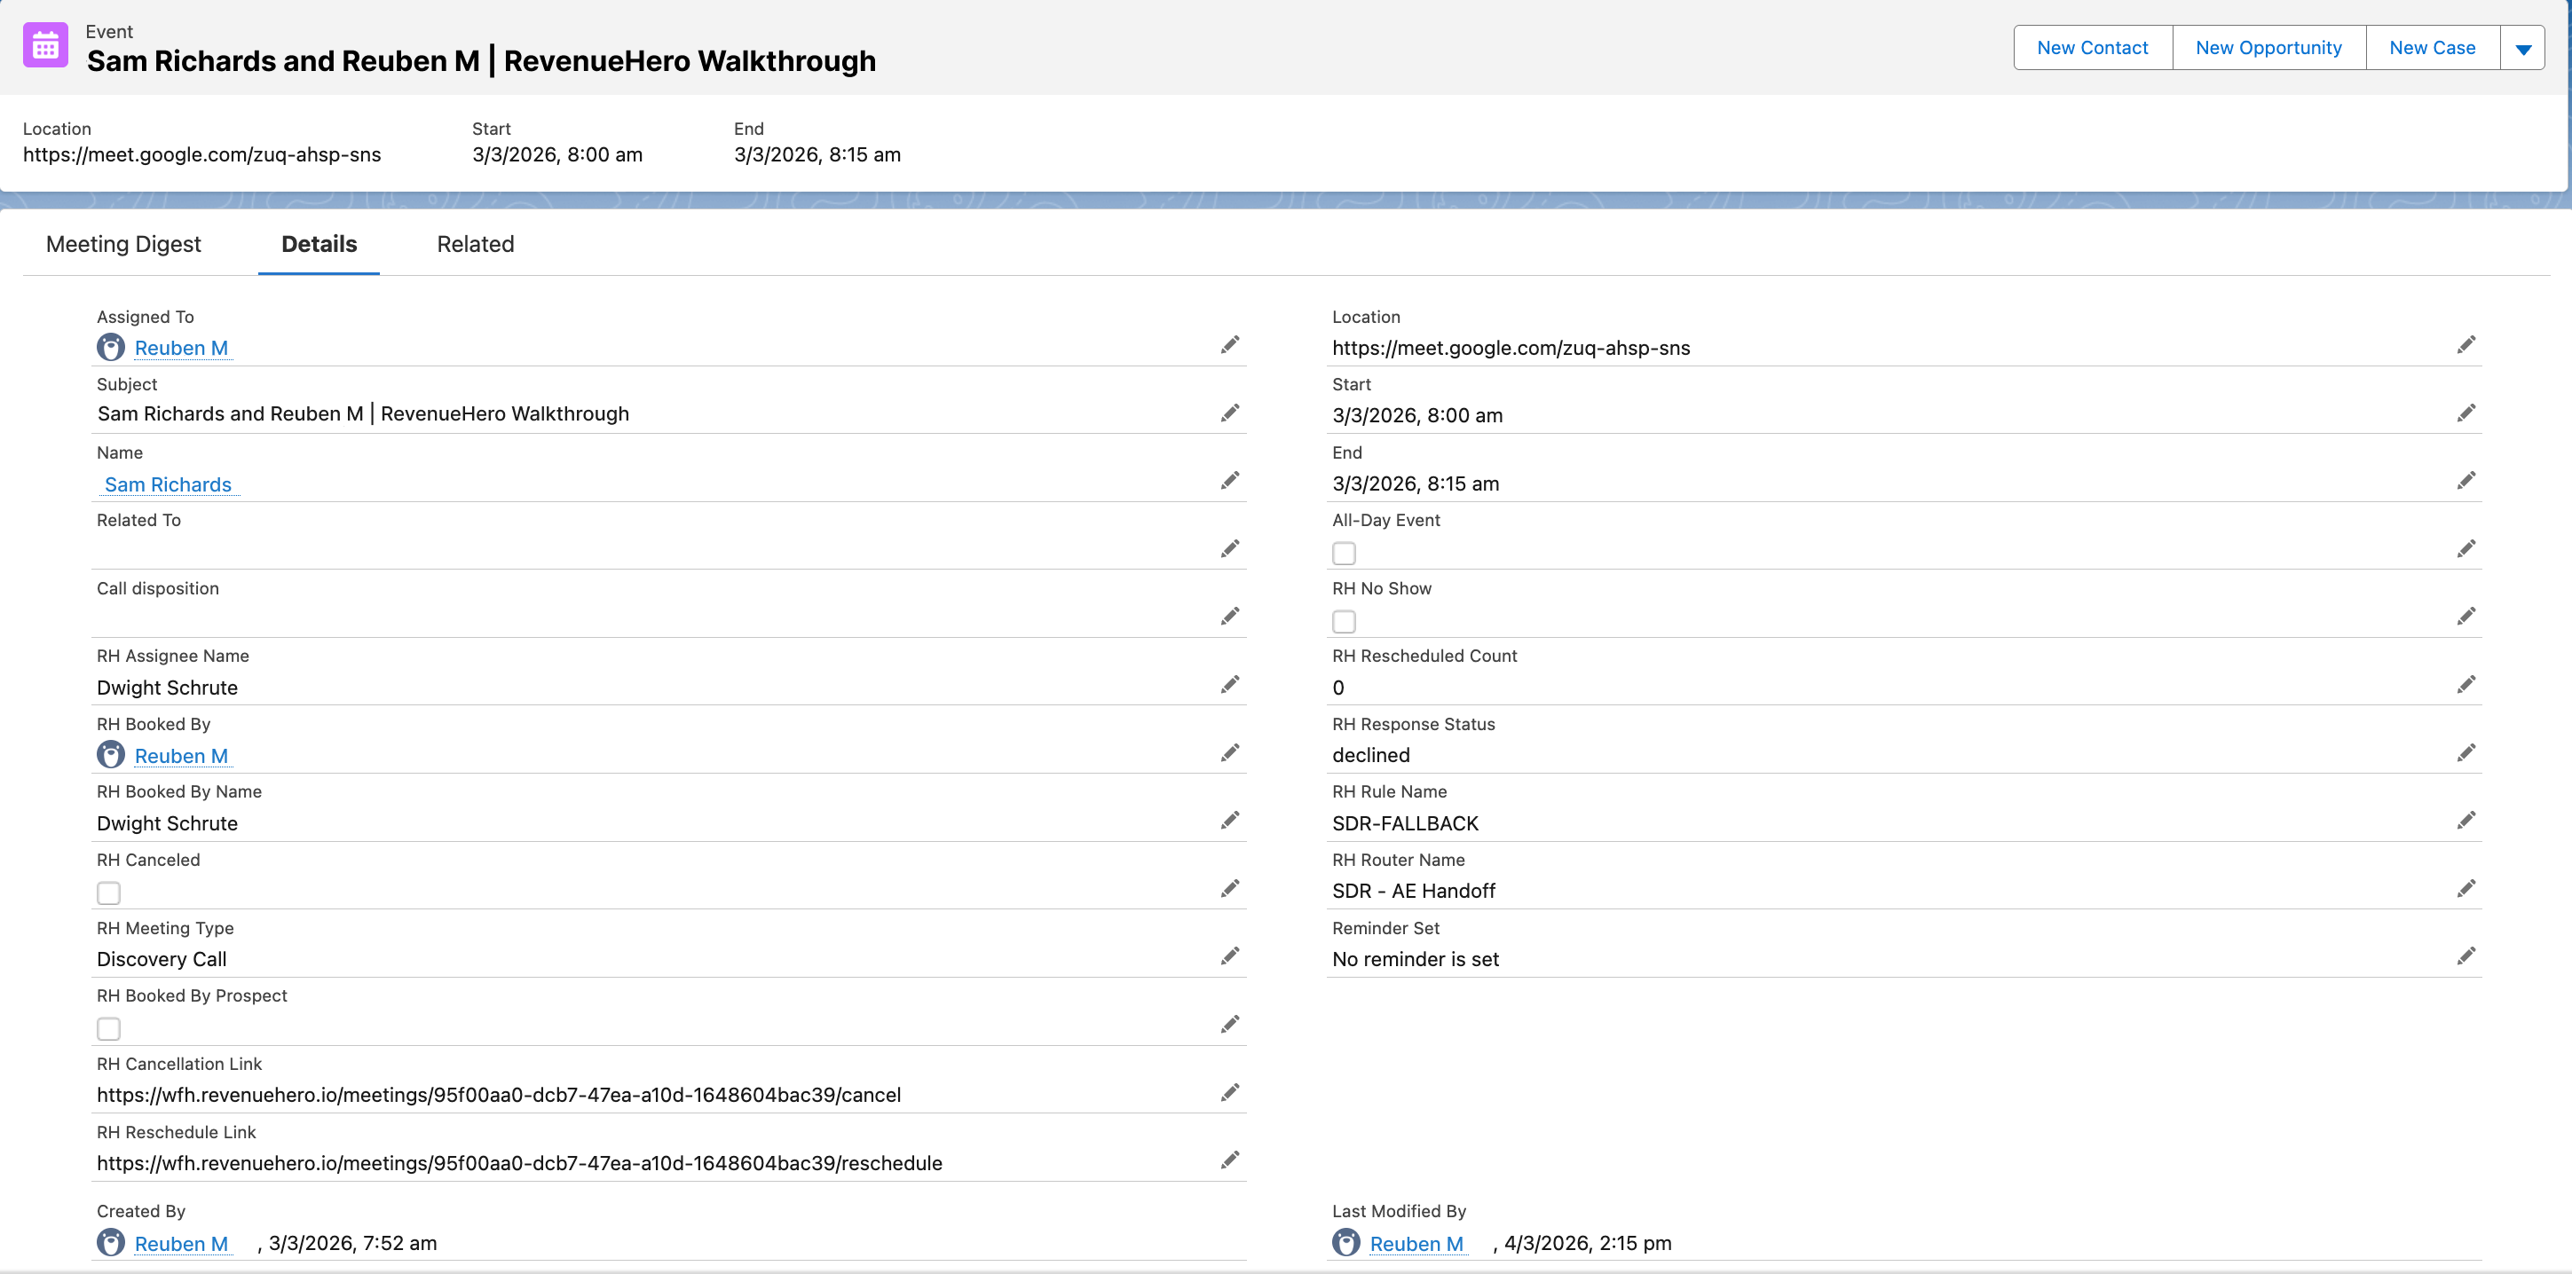Screen dimensions: 2572x1274
Task: Click edit pencil for RH Response Status
Action: [2465, 753]
